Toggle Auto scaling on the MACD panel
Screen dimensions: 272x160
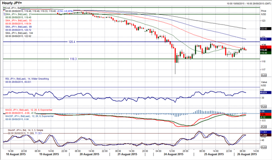click(x=264, y=127)
